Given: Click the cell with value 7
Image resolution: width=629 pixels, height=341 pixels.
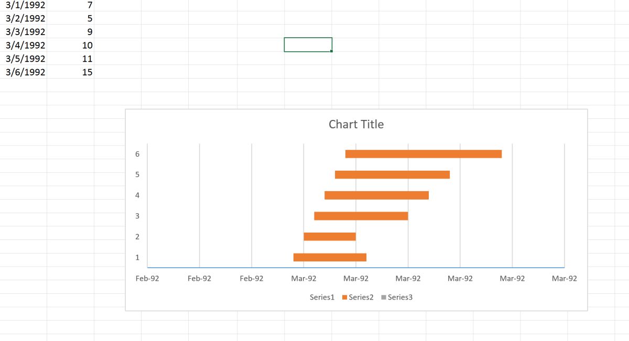Looking at the screenshot, I should point(71,5).
